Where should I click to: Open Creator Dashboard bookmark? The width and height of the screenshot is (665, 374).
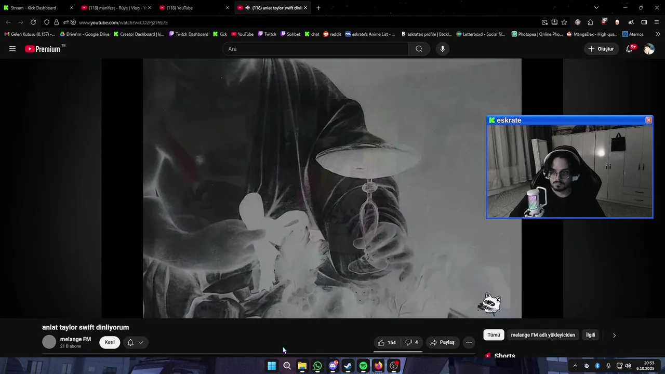pyautogui.click(x=139, y=34)
